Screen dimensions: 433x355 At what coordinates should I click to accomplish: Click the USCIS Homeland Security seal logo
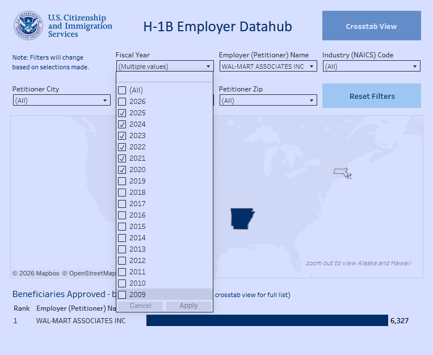tap(28, 26)
